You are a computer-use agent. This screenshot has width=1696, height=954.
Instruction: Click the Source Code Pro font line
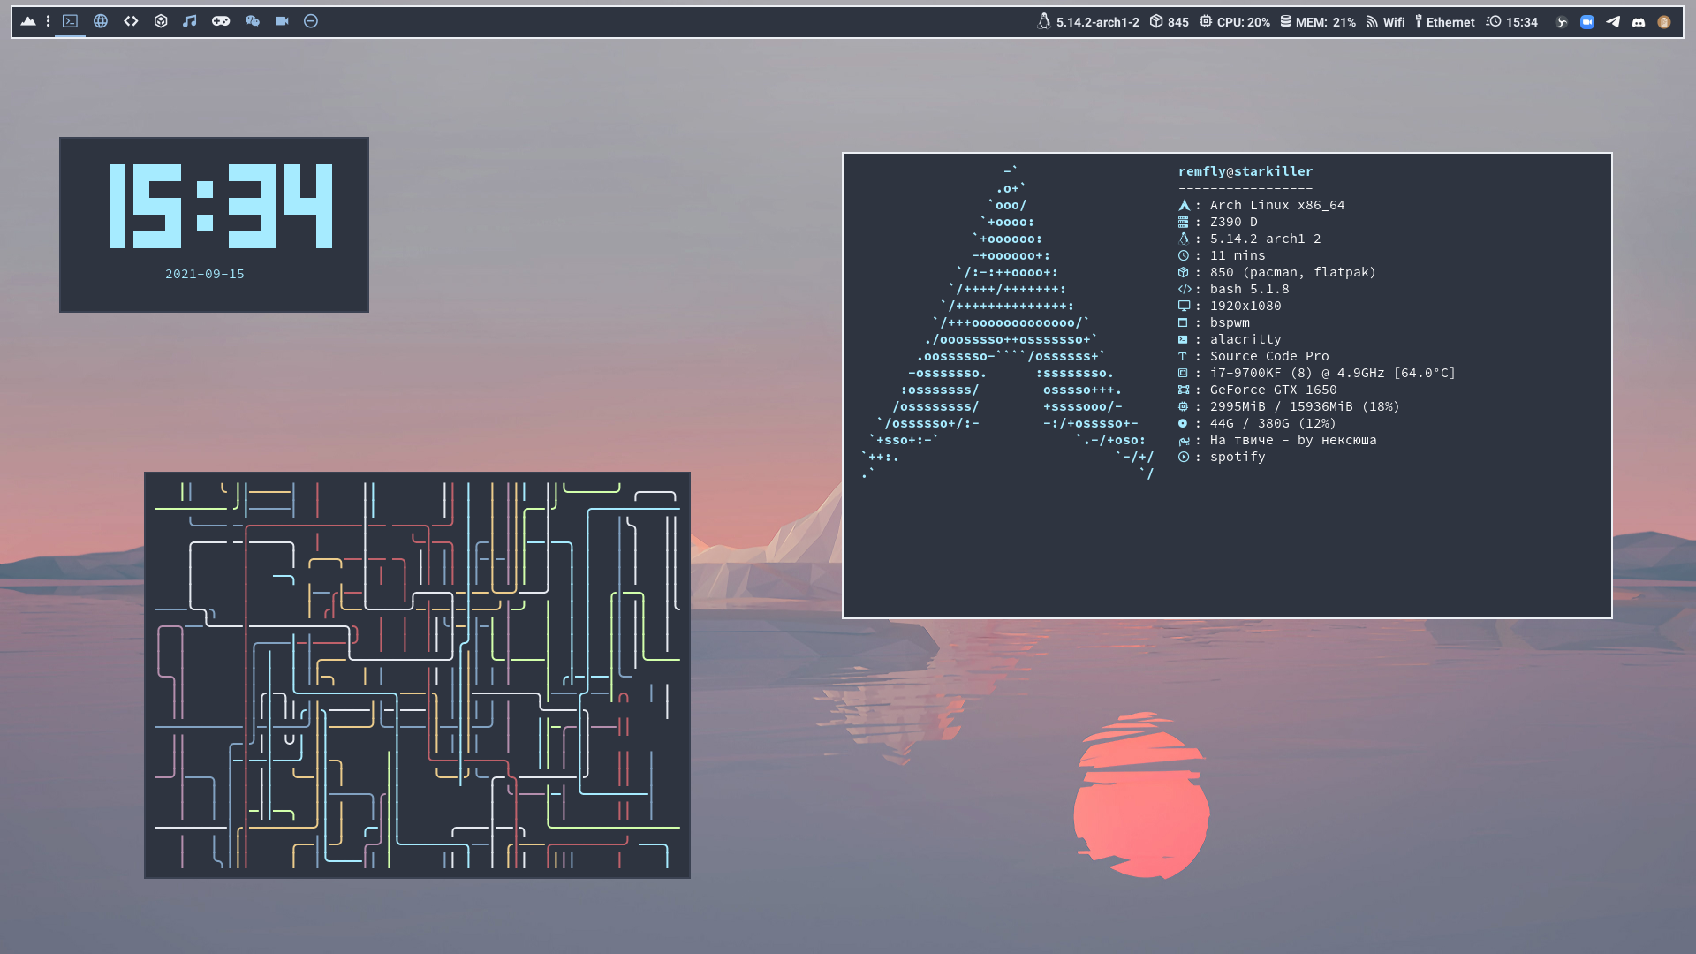(x=1253, y=356)
